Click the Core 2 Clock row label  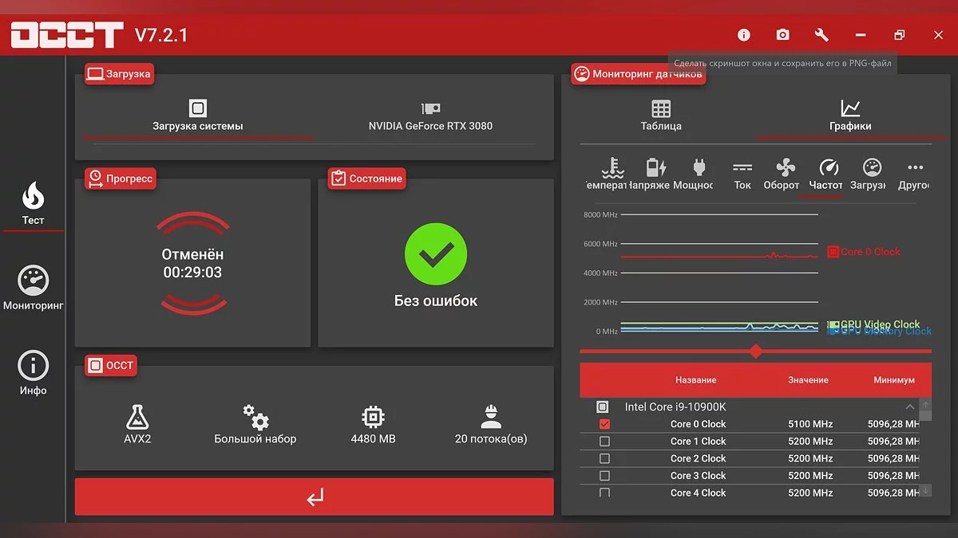coord(699,458)
